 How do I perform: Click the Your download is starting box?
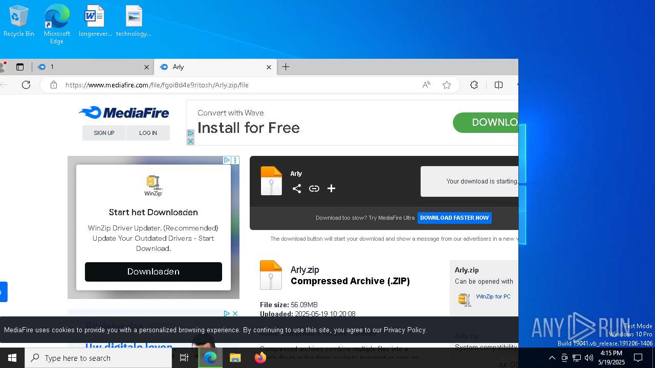tap(469, 181)
